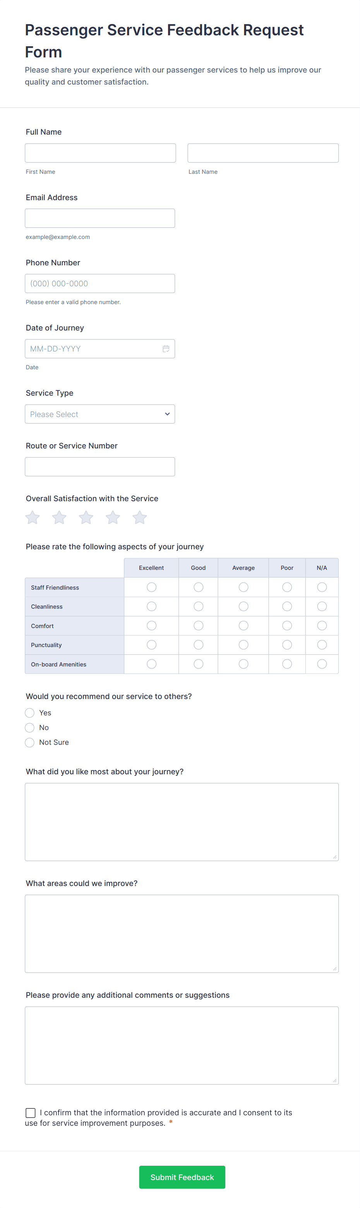The height and width of the screenshot is (1208, 360).
Task: Choose Not Sure recommendation option
Action: [29, 742]
